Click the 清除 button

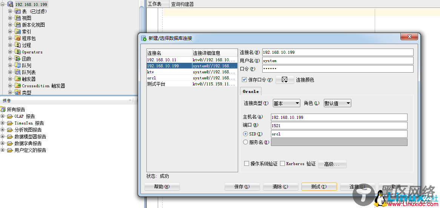click(x=281, y=187)
